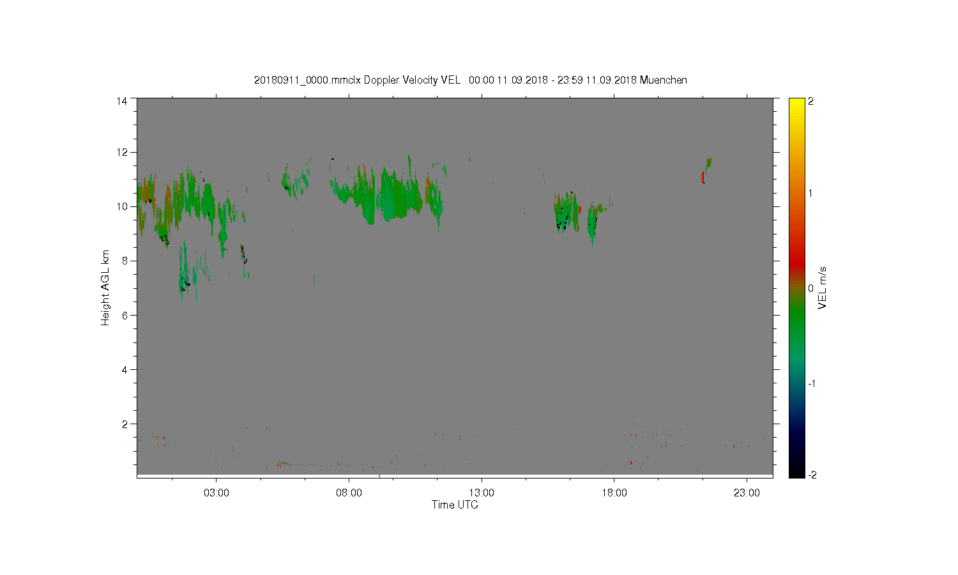Screen dimensions: 958x575
Task: Click the 4 km height tick label
Action: click(x=125, y=369)
